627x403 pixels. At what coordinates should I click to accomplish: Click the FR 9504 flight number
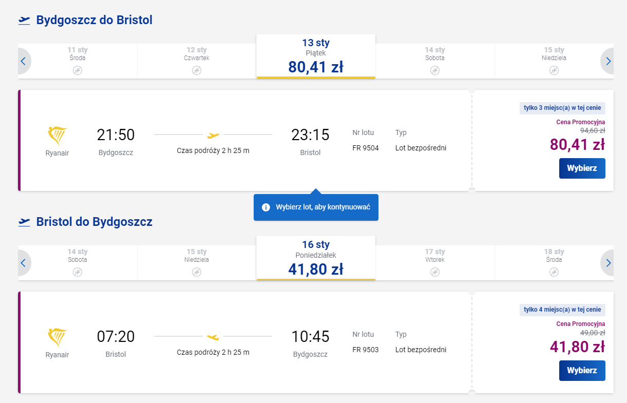[x=366, y=148]
